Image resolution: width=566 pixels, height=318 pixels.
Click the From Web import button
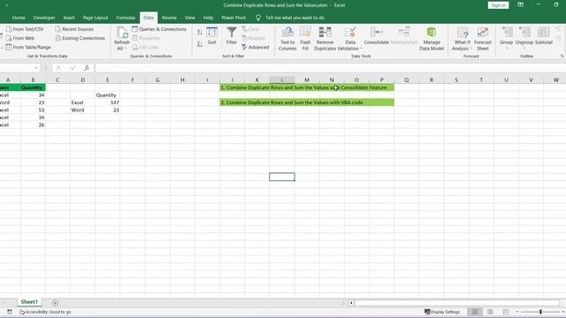point(20,38)
